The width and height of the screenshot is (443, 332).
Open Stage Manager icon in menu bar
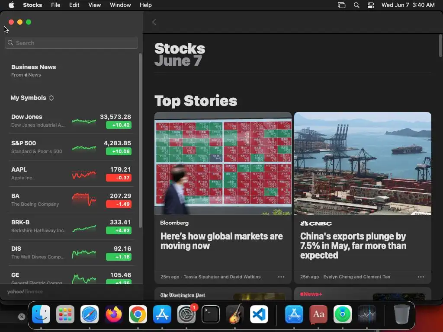(342, 5)
